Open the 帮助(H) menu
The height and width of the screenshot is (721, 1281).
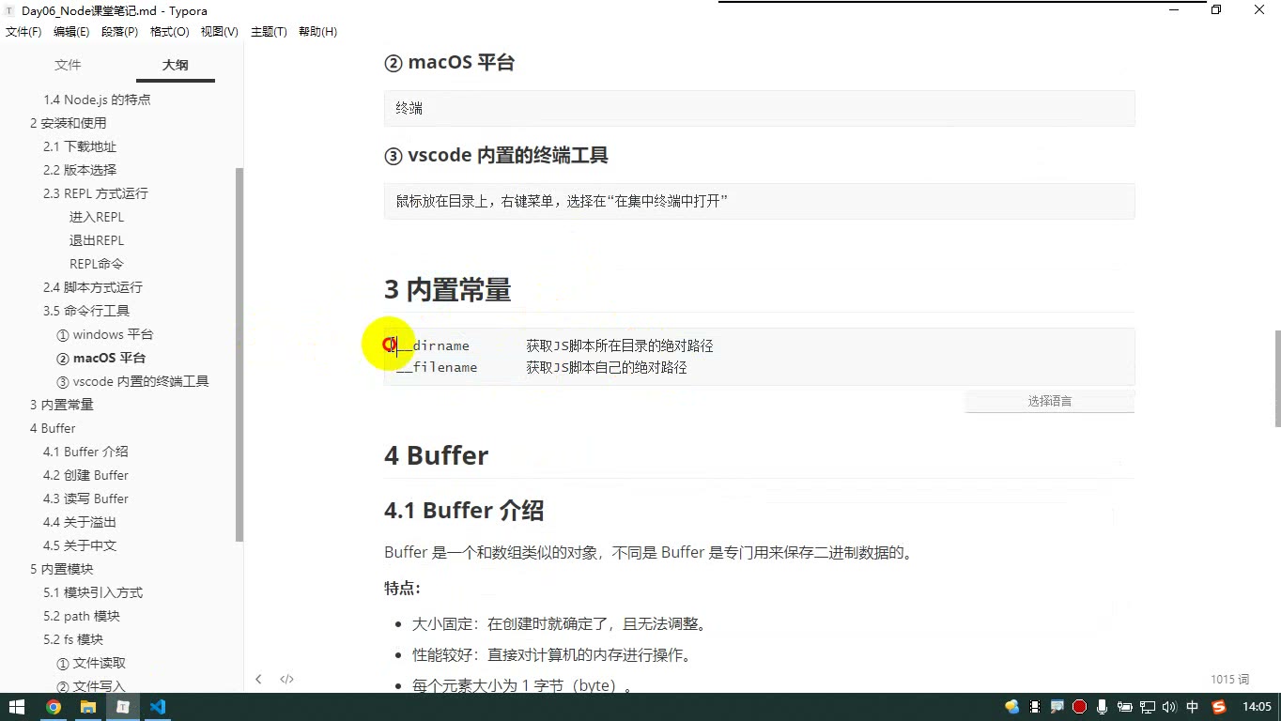coord(317,32)
